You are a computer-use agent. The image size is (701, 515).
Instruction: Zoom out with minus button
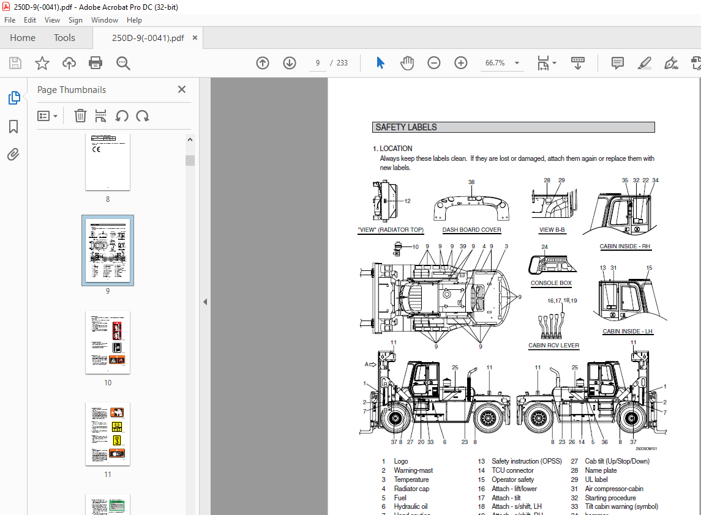(x=433, y=63)
